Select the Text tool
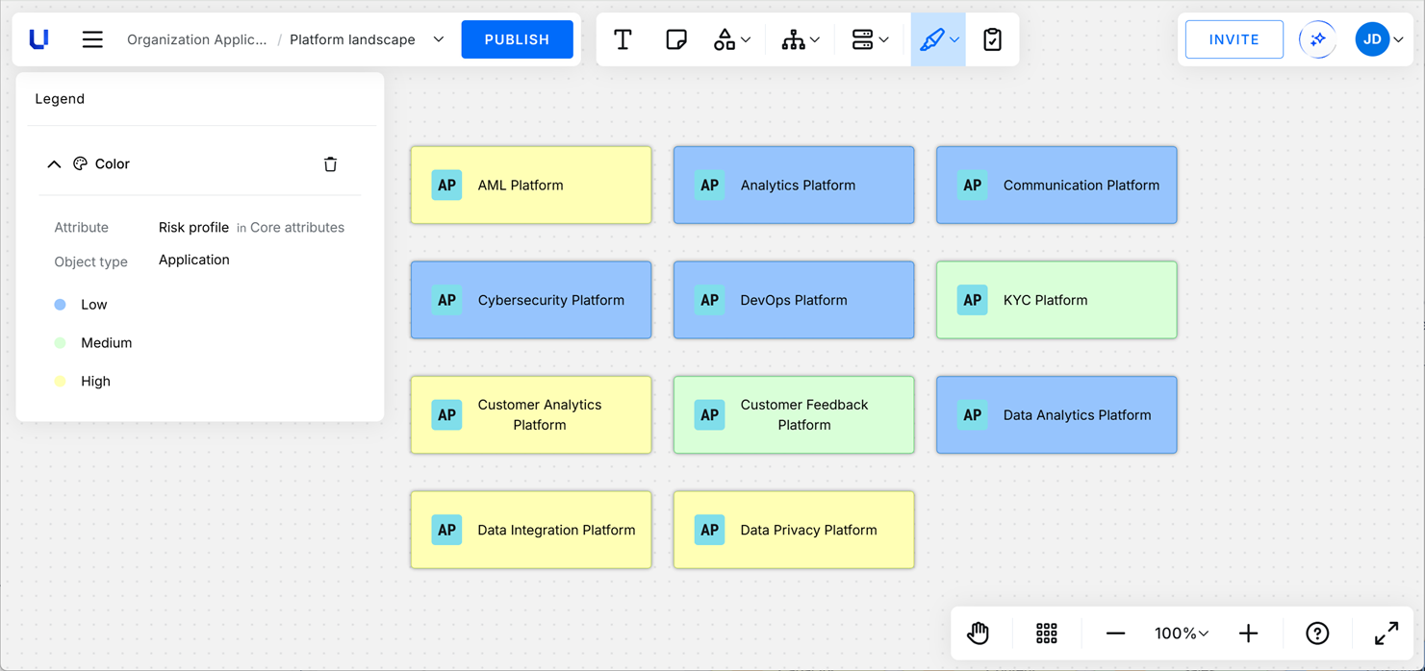Viewport: 1425px width, 671px height. (x=623, y=39)
